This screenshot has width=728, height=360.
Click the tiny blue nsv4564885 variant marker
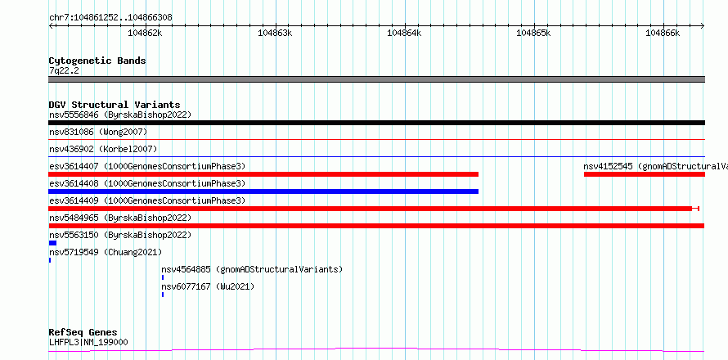163,277
